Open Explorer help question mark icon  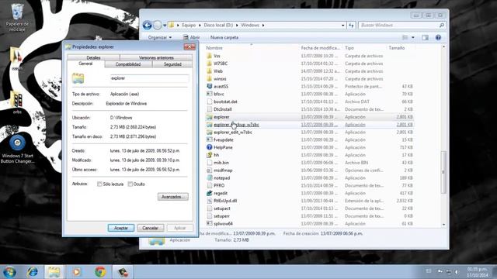tap(438, 37)
